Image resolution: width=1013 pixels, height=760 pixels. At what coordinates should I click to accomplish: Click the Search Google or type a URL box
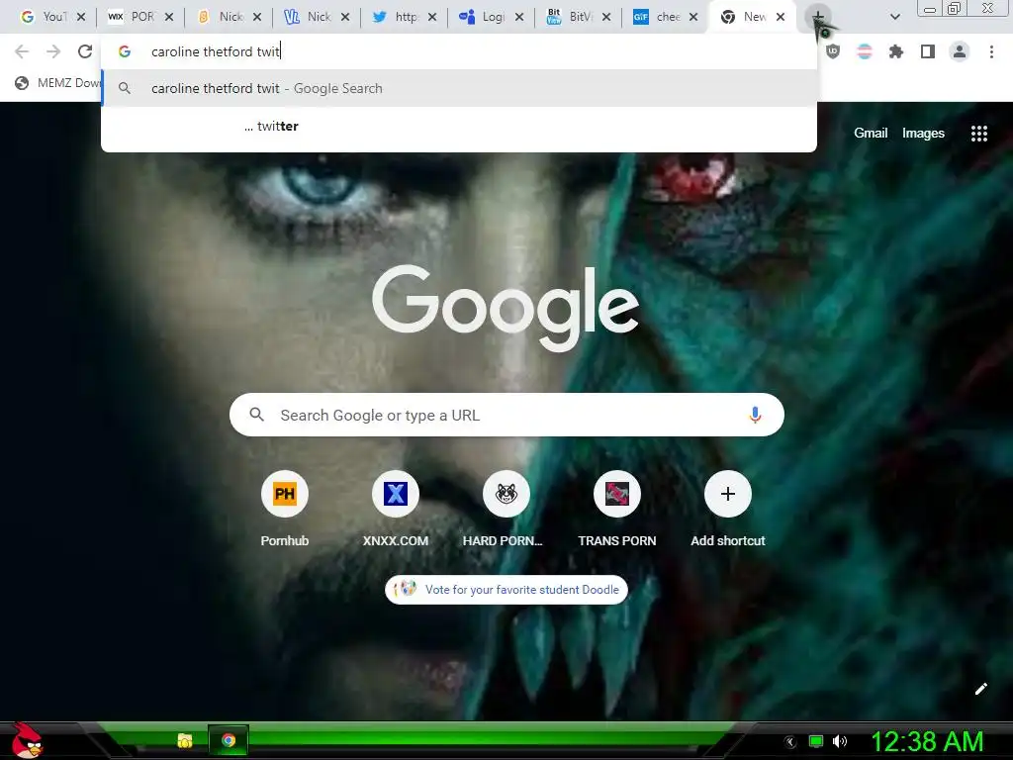tap(506, 415)
